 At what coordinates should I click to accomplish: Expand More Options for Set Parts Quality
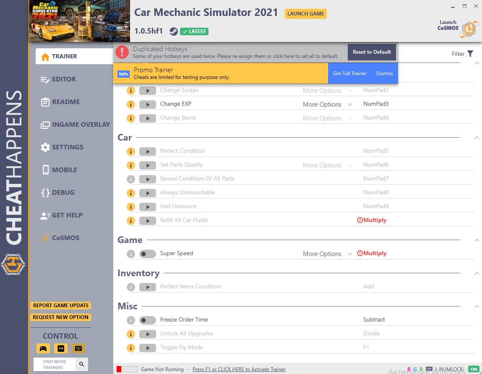tap(327, 165)
